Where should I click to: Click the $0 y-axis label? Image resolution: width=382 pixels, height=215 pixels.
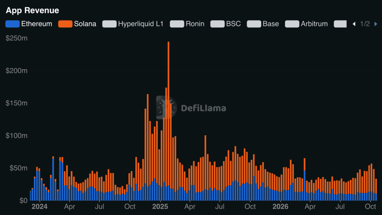tap(24, 200)
